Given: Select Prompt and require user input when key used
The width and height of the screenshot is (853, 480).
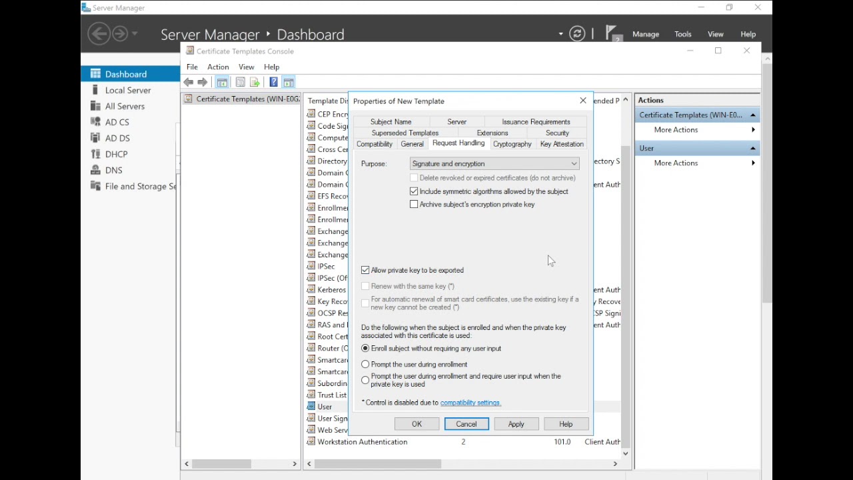Looking at the screenshot, I should 365,380.
